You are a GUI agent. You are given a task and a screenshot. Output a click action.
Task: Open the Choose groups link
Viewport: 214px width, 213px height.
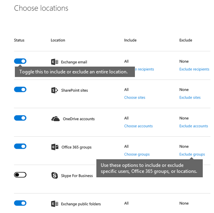coord(137,154)
